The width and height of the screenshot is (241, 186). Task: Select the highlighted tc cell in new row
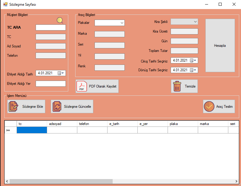click(x=32, y=130)
